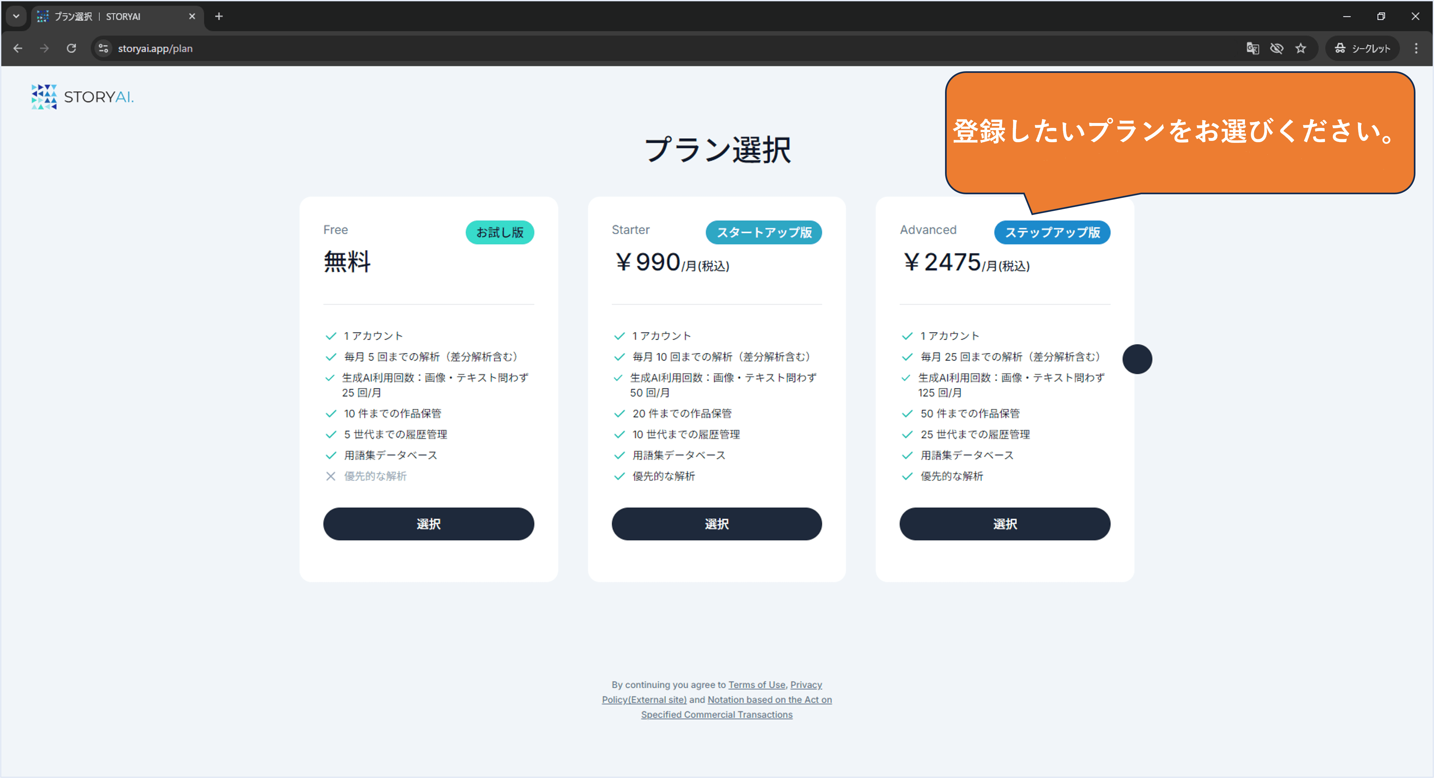Click 5 世代までの履歴管理 text
The width and height of the screenshot is (1434, 778).
pyautogui.click(x=395, y=434)
